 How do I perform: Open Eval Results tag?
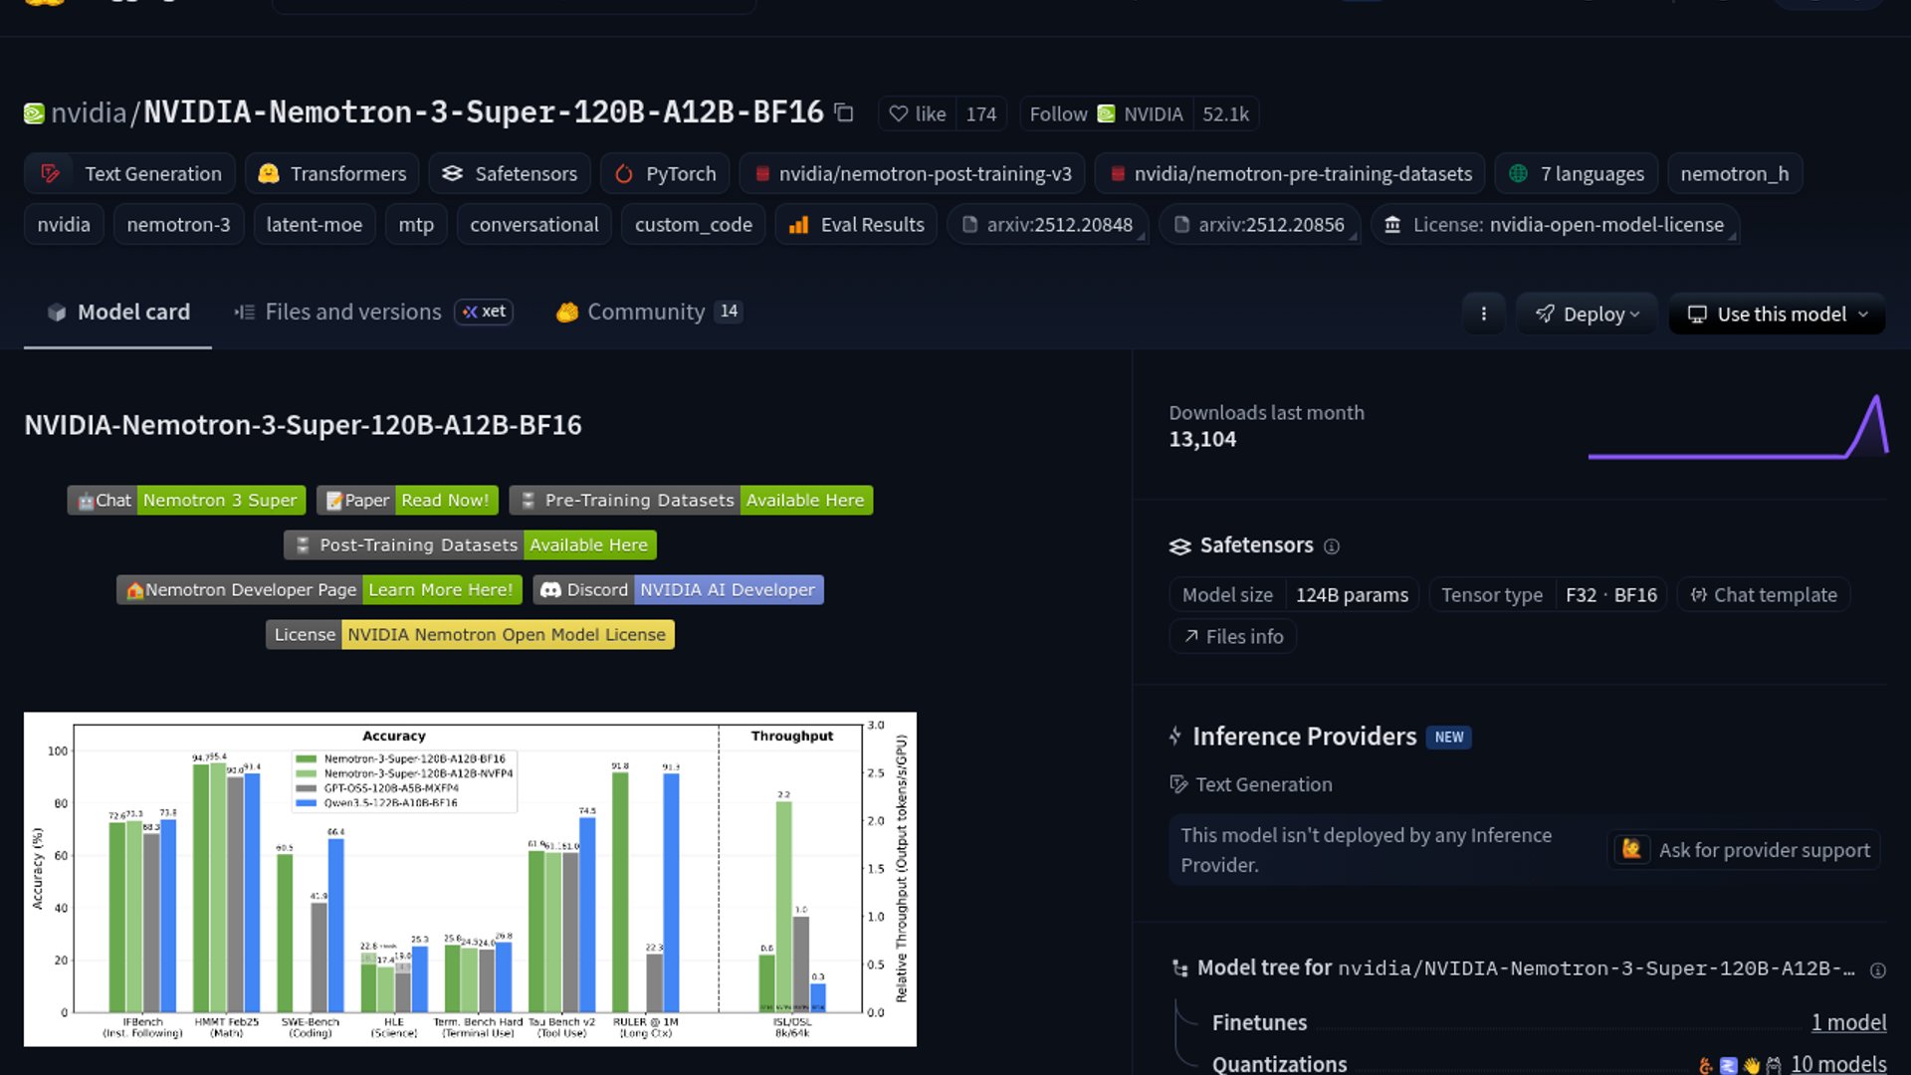(x=856, y=225)
